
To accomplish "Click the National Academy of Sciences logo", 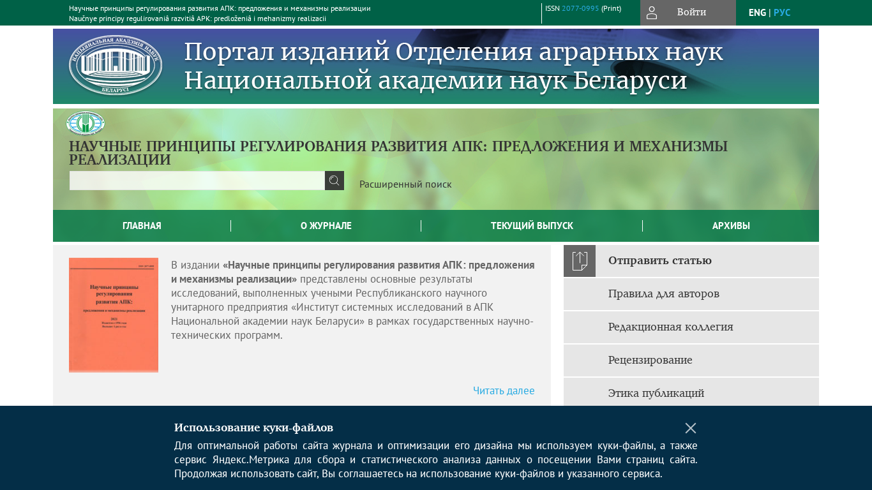I will click(x=116, y=65).
